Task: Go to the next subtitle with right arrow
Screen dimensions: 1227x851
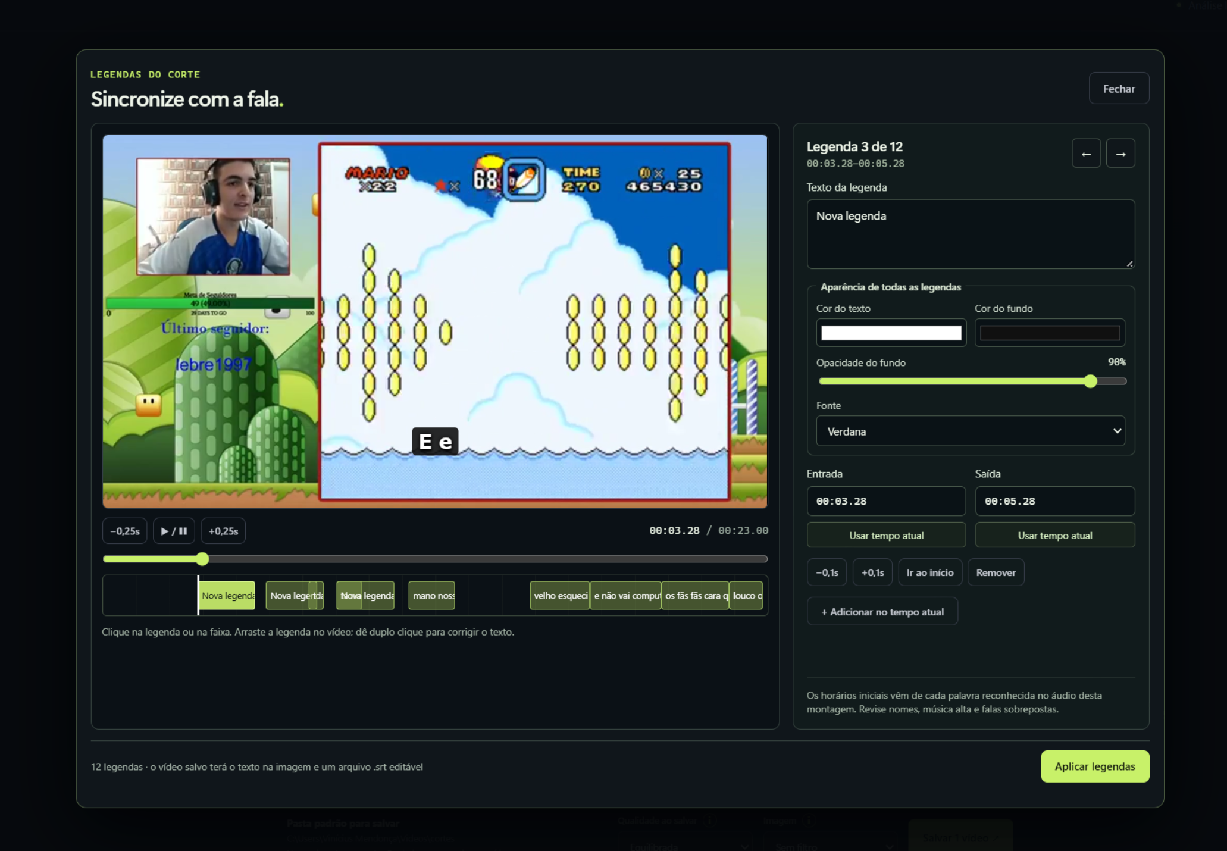Action: 1120,154
